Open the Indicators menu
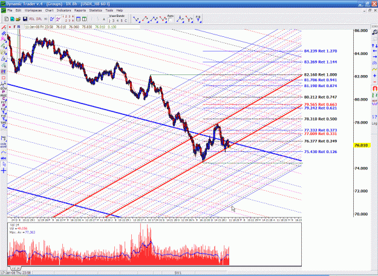Screen dimensions: 378x276 [64, 10]
